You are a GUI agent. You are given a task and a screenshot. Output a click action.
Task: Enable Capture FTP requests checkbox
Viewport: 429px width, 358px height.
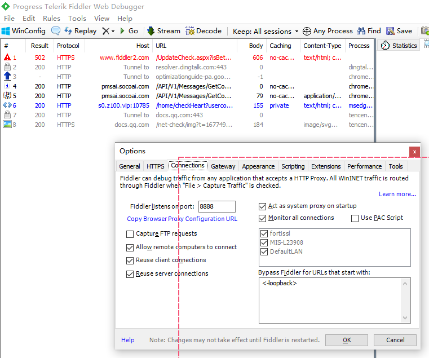[x=131, y=234]
